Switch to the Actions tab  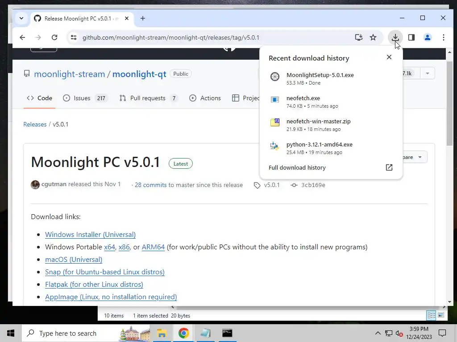(205, 98)
